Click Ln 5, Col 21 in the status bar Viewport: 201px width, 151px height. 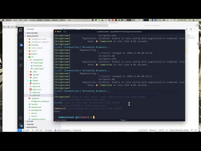click(143, 130)
